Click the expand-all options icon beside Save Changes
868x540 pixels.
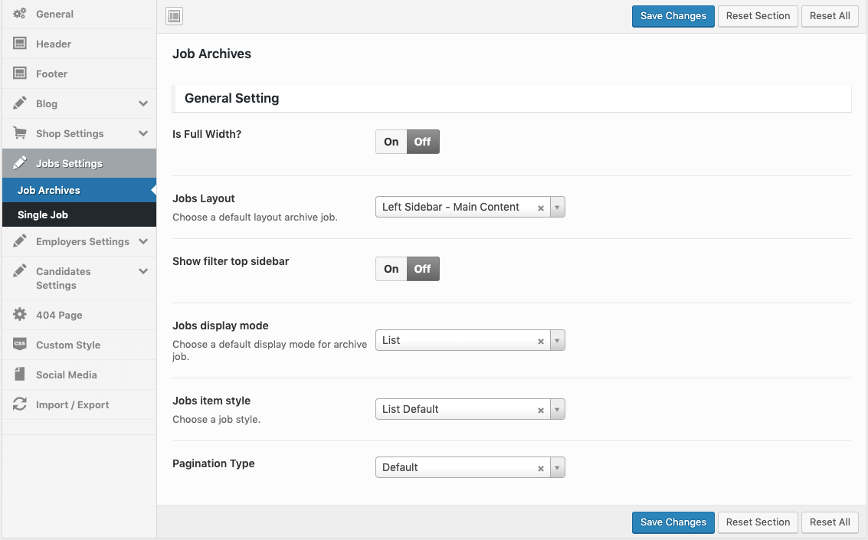click(174, 16)
